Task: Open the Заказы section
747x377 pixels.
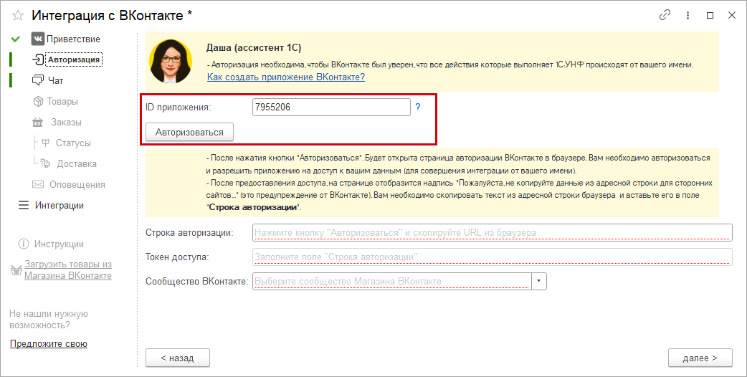Action: 65,122
